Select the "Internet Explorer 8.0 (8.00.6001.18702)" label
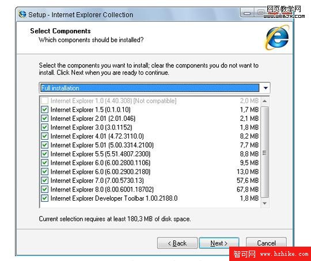The height and width of the screenshot is (261, 311). click(x=102, y=189)
